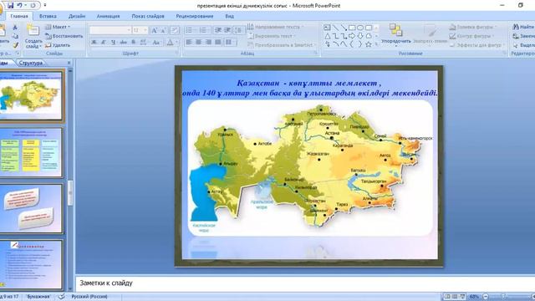
Task: Click the Восстановить button
Action: (64, 36)
